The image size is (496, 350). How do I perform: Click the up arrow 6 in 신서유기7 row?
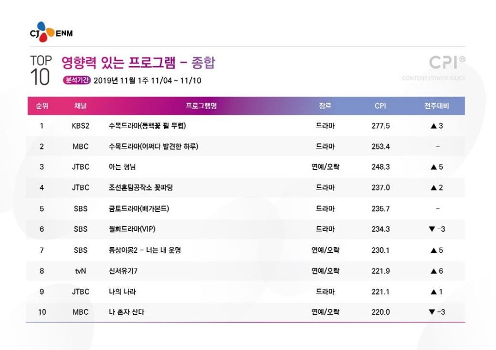437,271
